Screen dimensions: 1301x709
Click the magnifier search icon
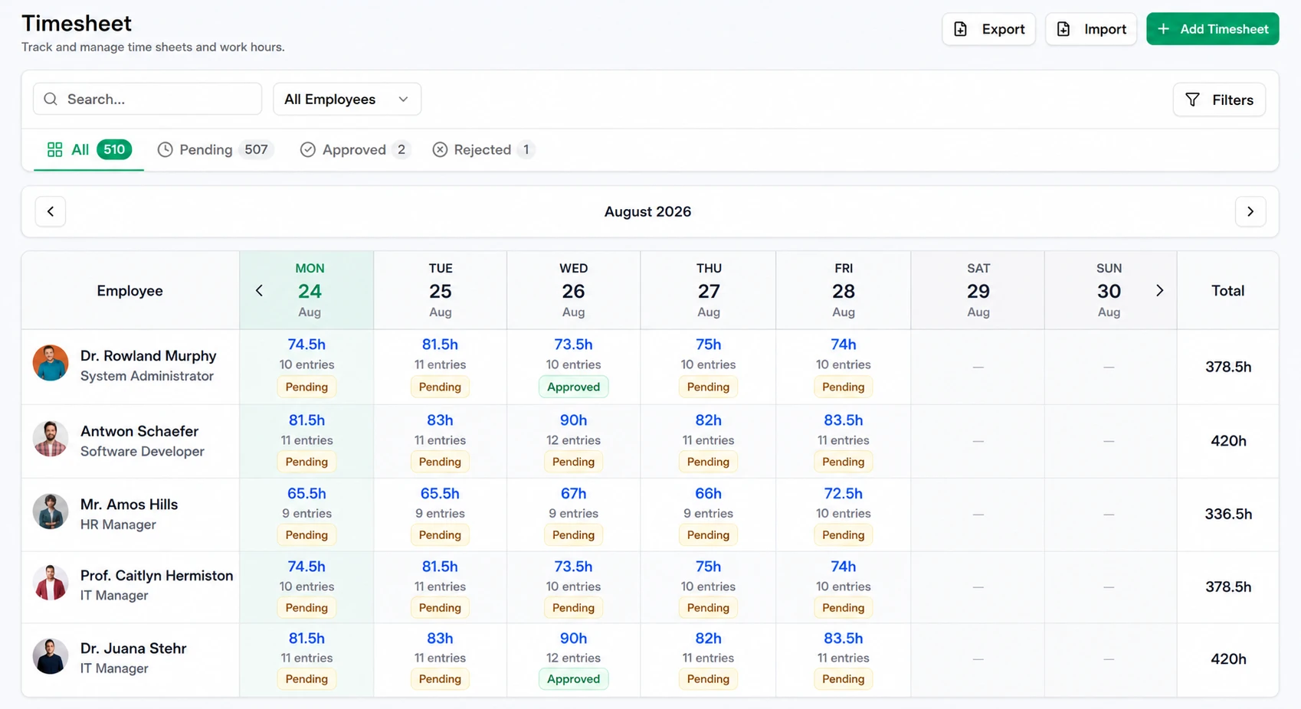pyautogui.click(x=51, y=99)
